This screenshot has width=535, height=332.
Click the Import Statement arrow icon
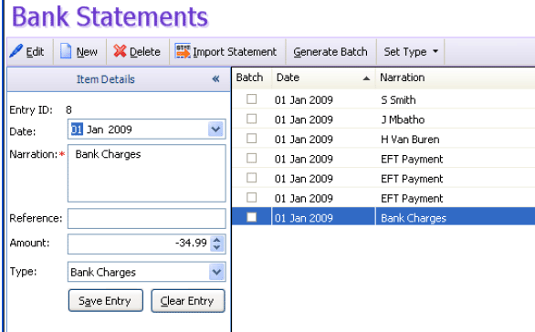(183, 51)
